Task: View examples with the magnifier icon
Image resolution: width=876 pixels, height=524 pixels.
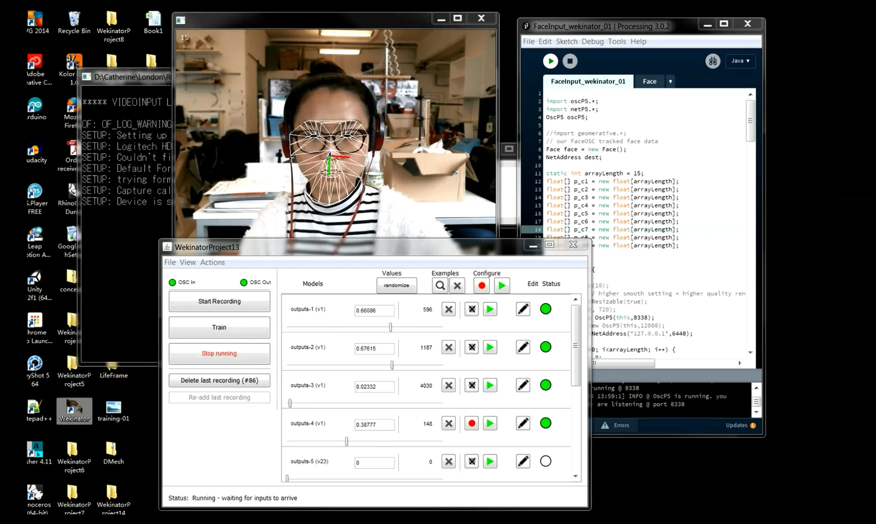Action: [x=440, y=285]
